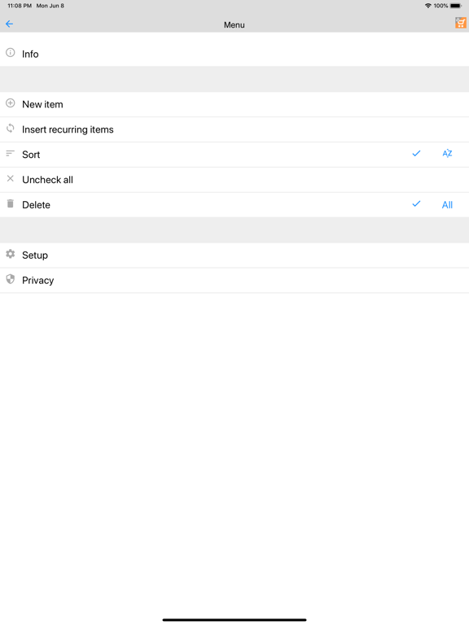469x625 pixels.
Task: Select the checkmark in Delete row
Action: coord(416,204)
